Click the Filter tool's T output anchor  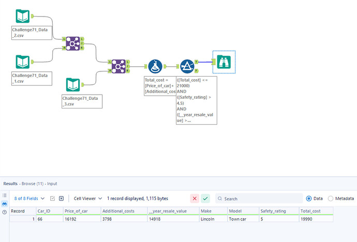[x=197, y=62]
